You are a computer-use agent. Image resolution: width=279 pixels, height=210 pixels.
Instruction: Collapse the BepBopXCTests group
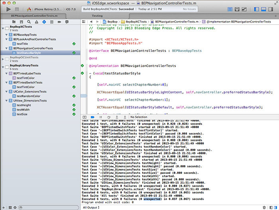pos(3,28)
